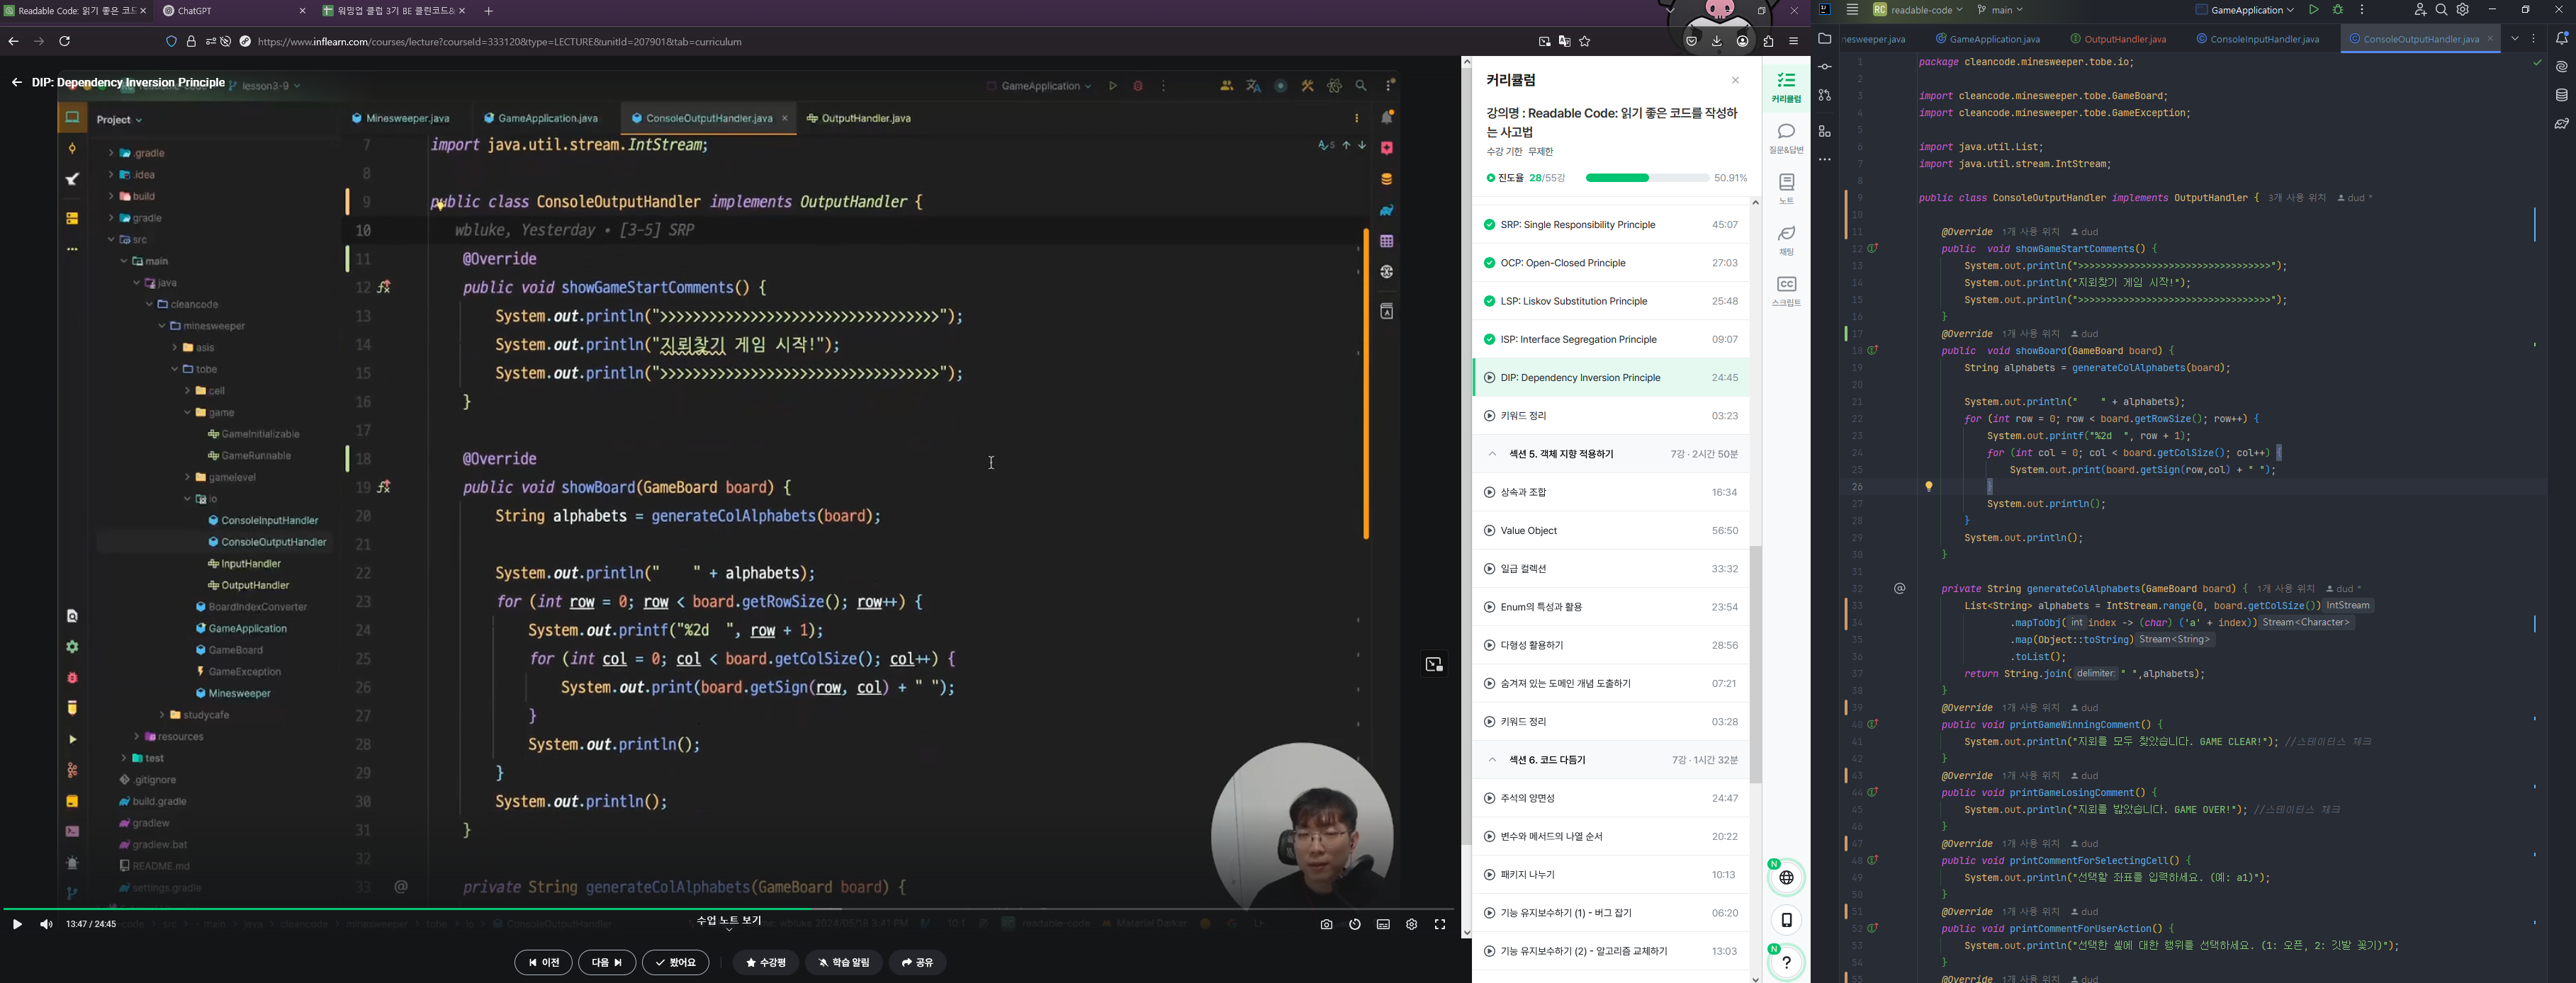
Task: Open the playback speed control
Action: tap(1355, 924)
